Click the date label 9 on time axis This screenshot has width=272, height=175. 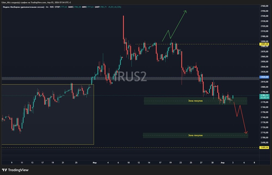tap(12, 163)
